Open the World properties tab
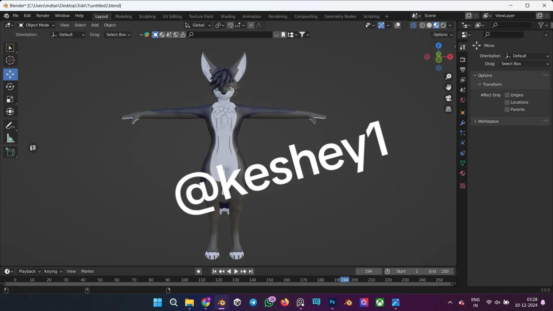Image resolution: width=553 pixels, height=311 pixels. (x=463, y=100)
